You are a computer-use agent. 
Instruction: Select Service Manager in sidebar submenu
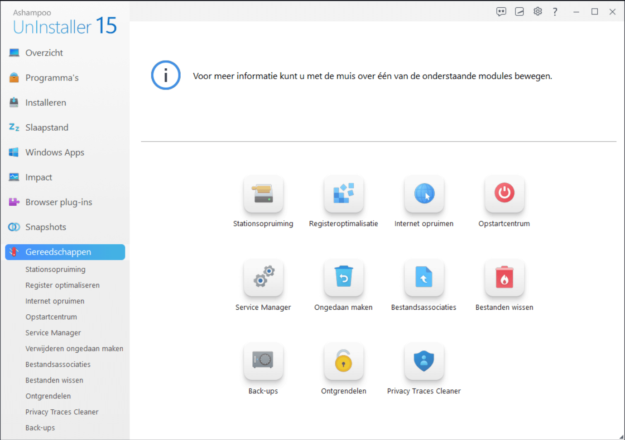point(53,333)
